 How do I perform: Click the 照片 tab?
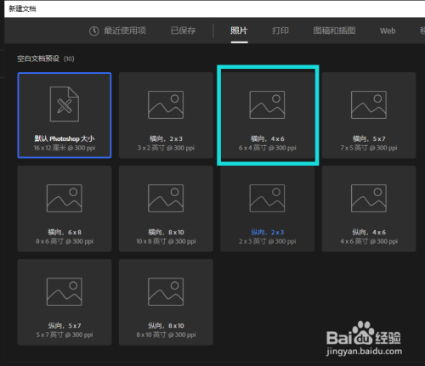coord(239,31)
